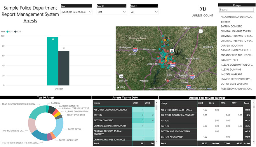Viewport: 256px width, 147px height.
Task: Click the teal 2017 bar showing 98
Action: [53, 61]
